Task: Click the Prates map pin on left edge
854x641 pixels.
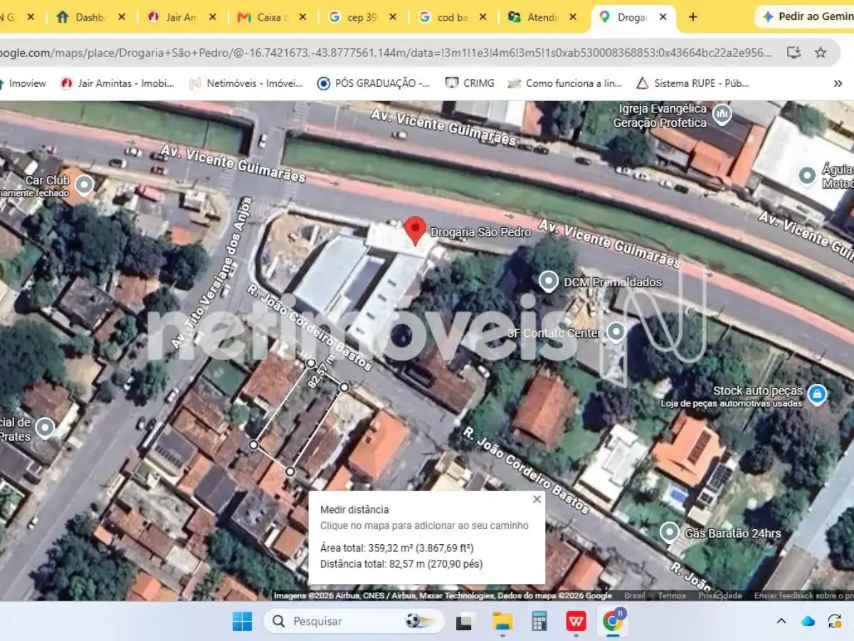Action: pos(45,427)
